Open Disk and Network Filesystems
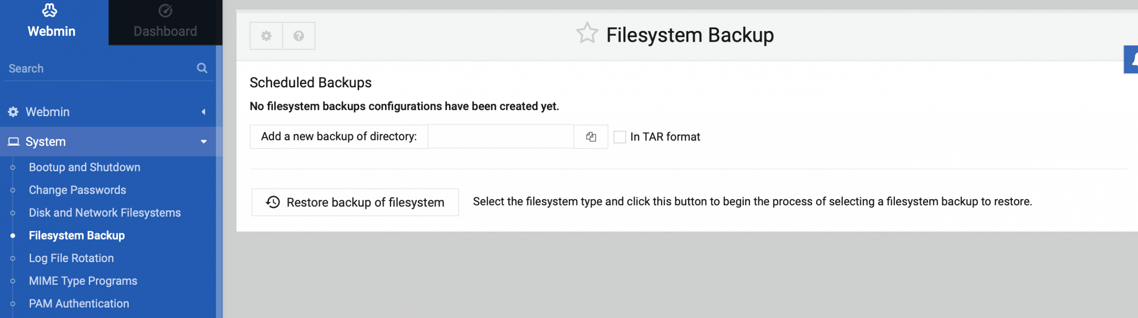 pyautogui.click(x=105, y=213)
